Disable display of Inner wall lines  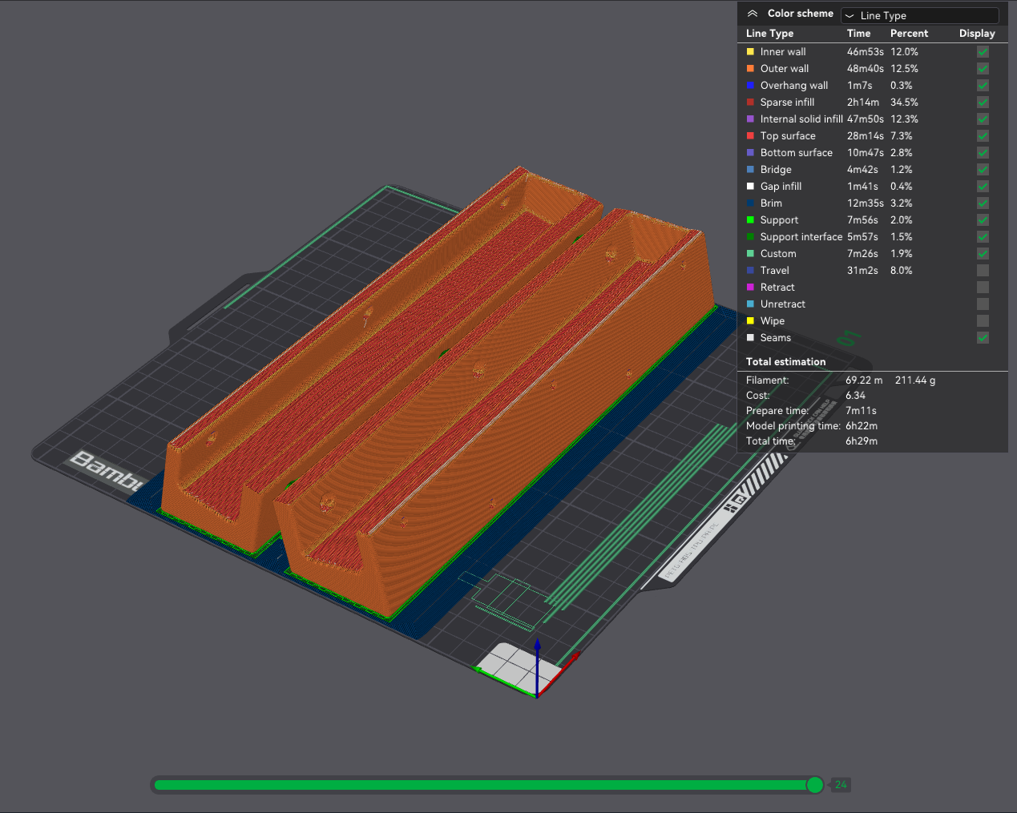pos(983,51)
